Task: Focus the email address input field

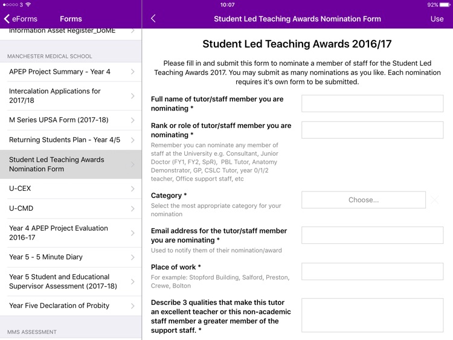Action: pos(373,235)
